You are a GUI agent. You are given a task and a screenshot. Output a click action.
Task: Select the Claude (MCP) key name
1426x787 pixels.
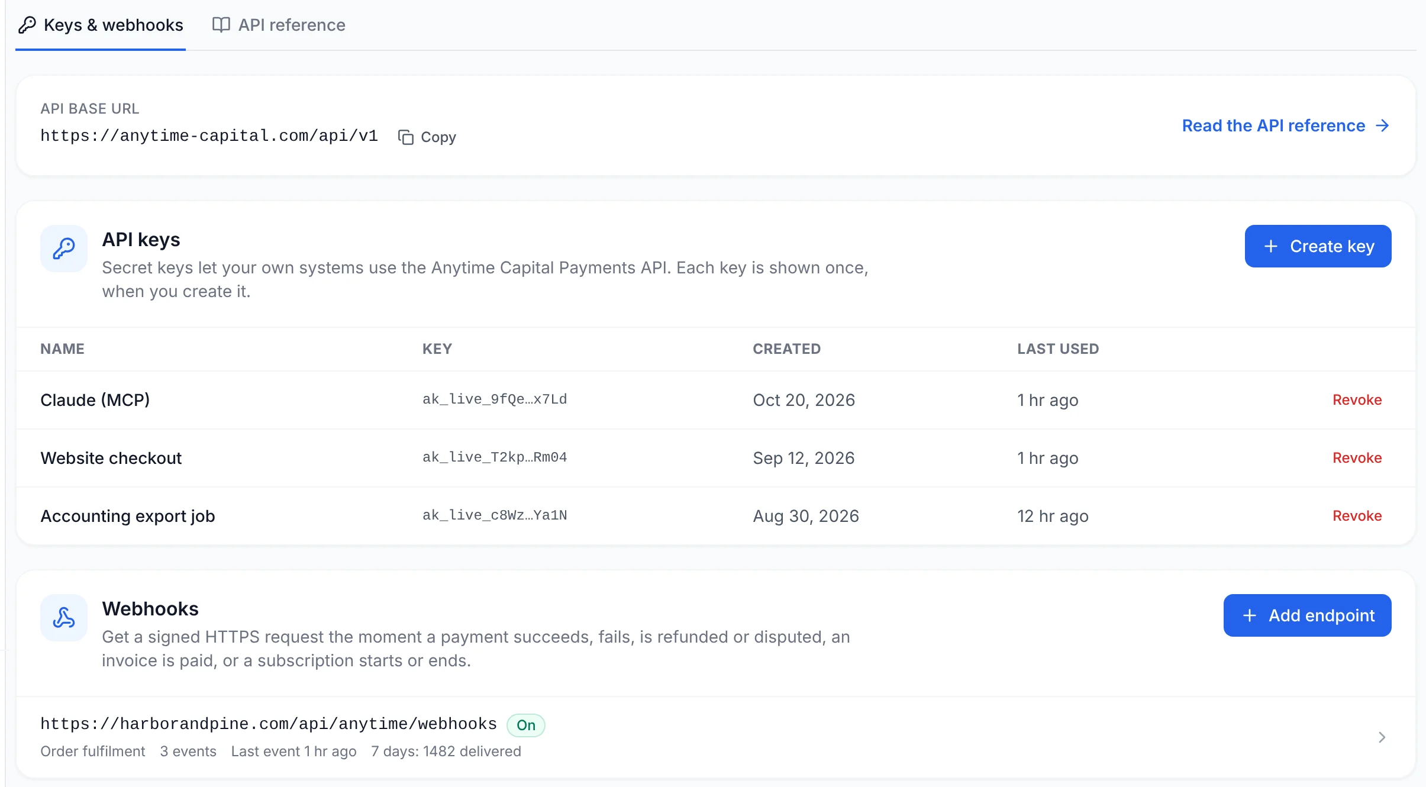95,400
